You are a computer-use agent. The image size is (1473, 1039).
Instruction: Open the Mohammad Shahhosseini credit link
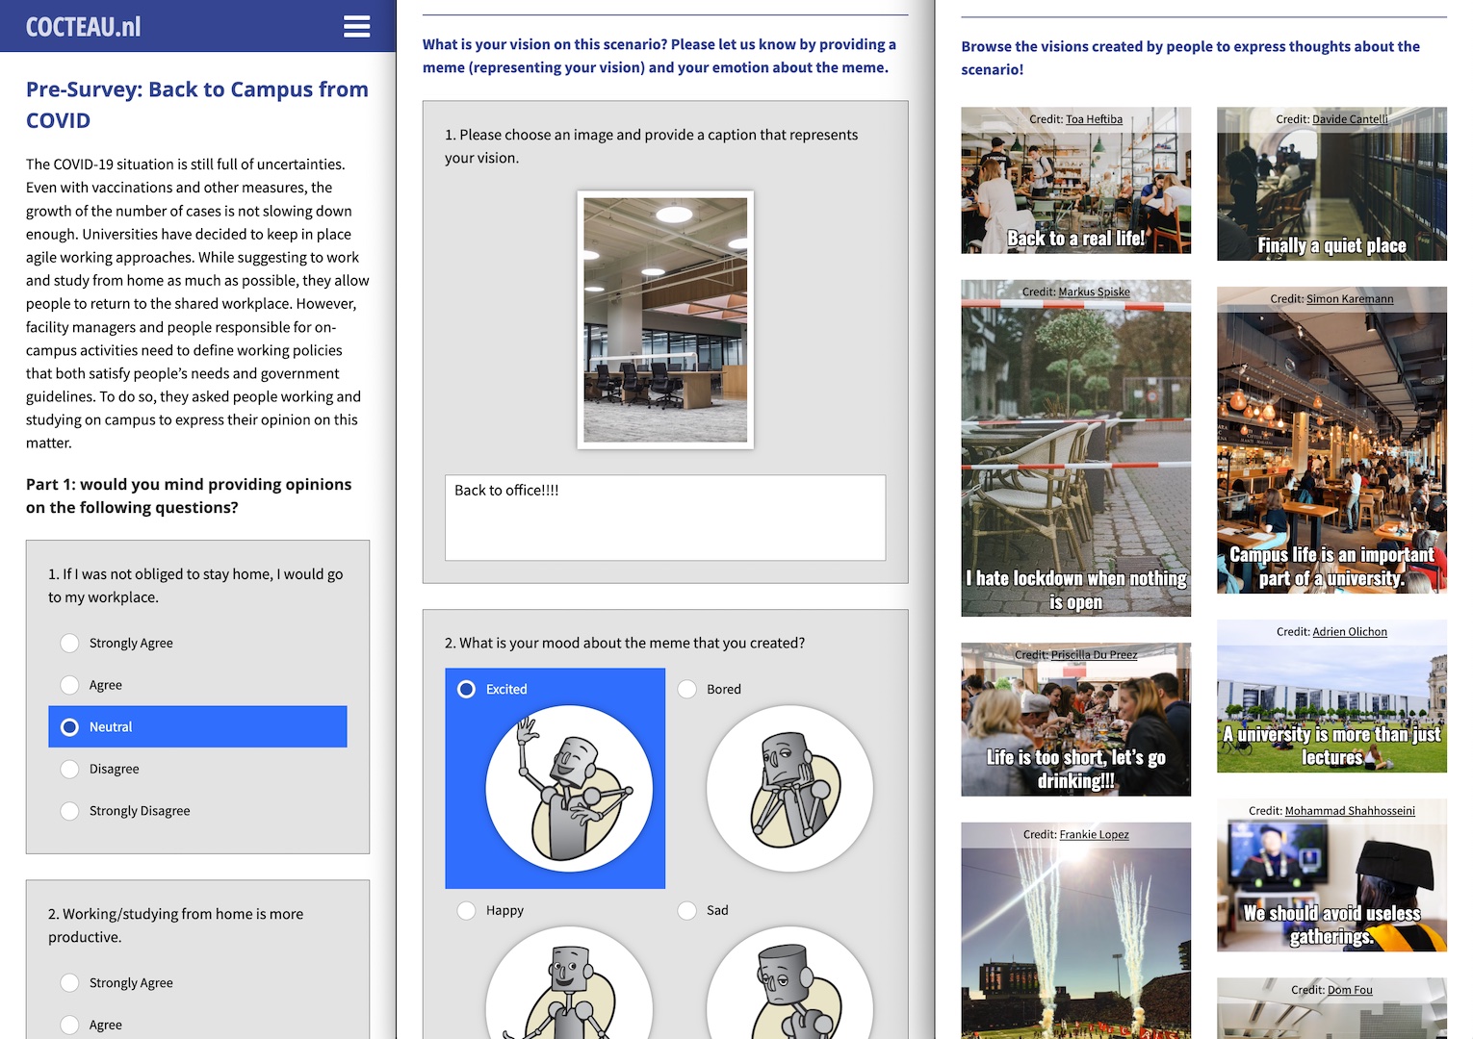pos(1349,811)
